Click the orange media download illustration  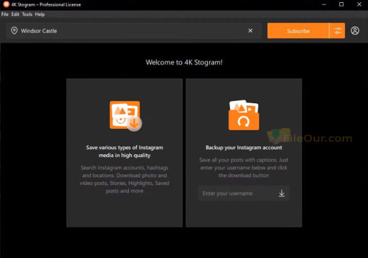125,116
